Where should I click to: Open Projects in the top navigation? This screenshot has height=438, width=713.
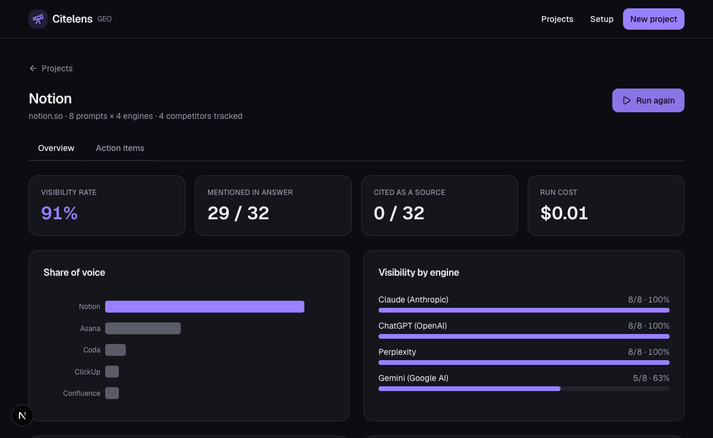pyautogui.click(x=557, y=19)
